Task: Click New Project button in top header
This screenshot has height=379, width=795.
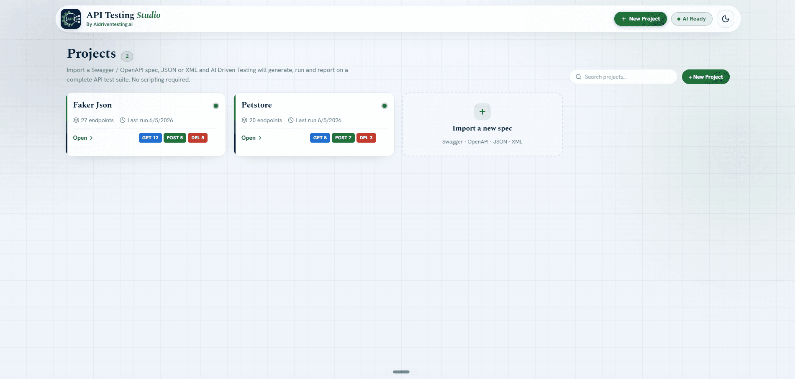Action: point(641,19)
